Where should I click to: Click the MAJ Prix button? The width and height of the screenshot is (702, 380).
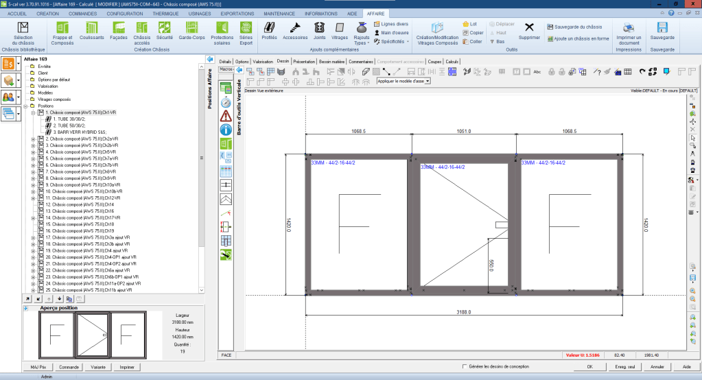point(38,367)
